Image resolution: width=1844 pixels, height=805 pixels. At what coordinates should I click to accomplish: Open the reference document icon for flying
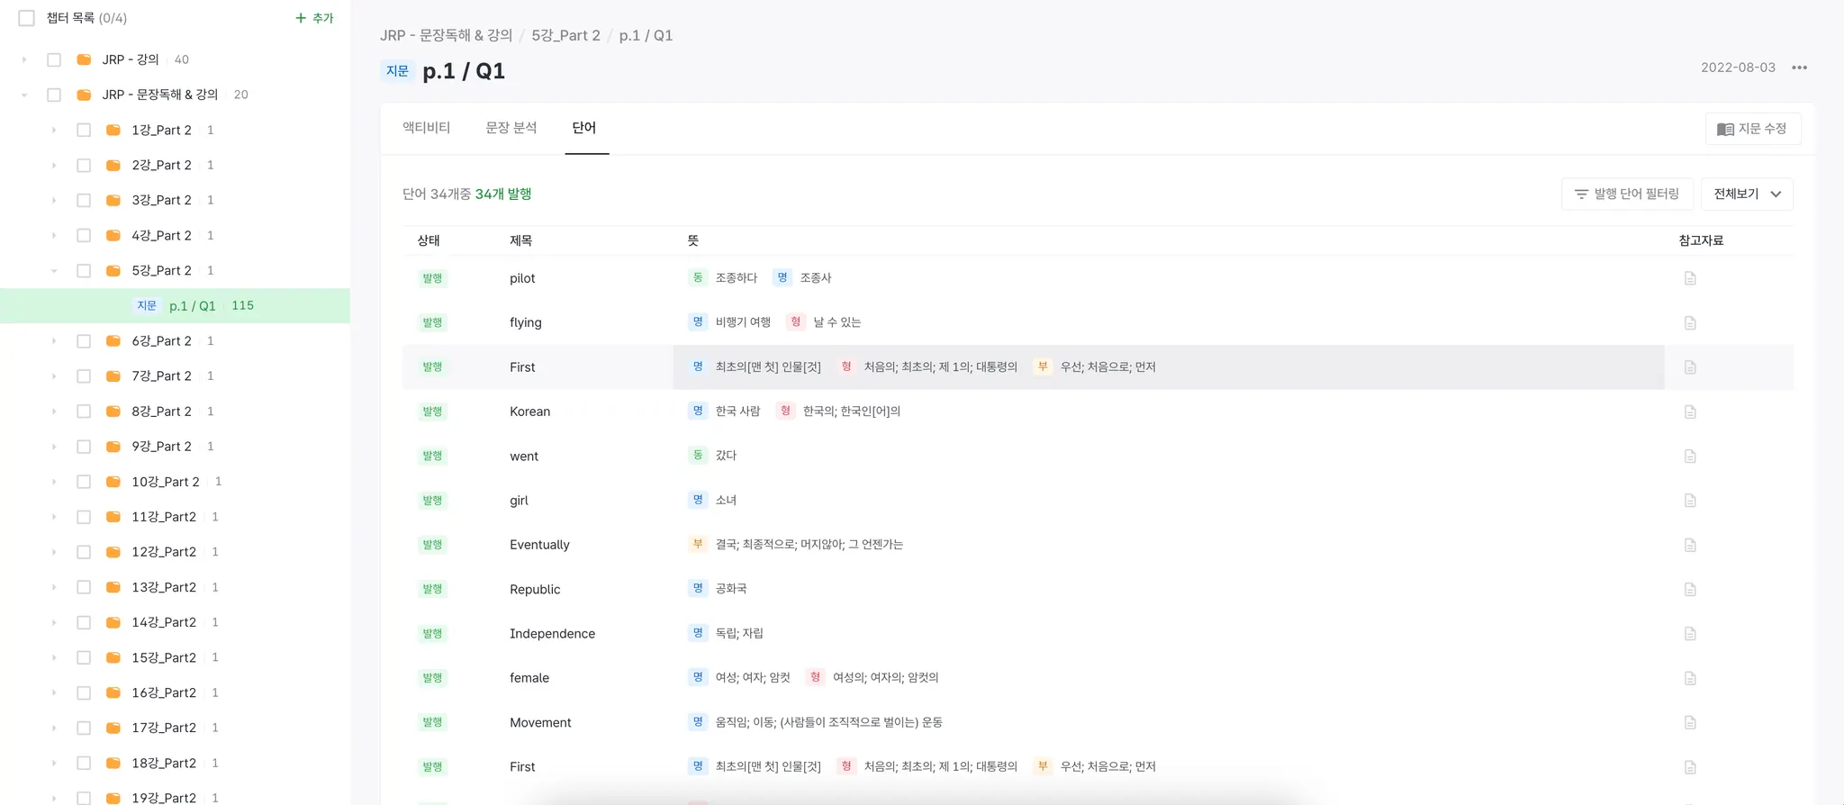(x=1690, y=322)
